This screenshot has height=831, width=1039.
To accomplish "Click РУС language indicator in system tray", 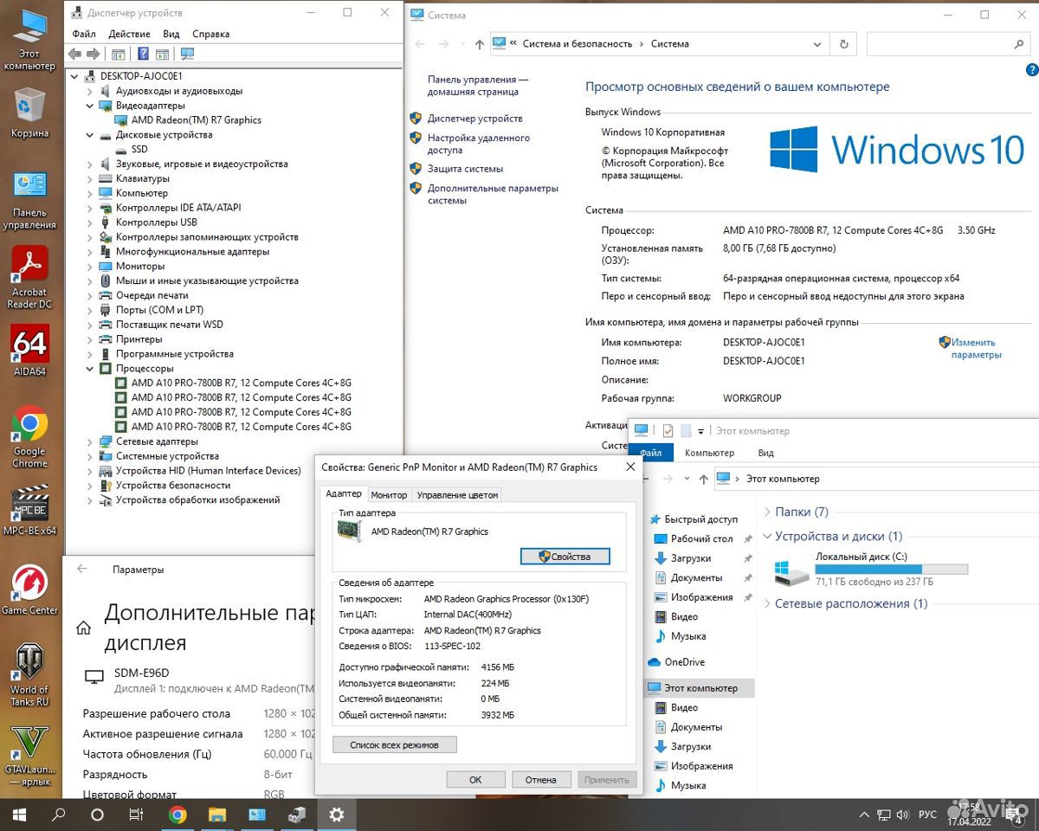I will pyautogui.click(x=926, y=815).
